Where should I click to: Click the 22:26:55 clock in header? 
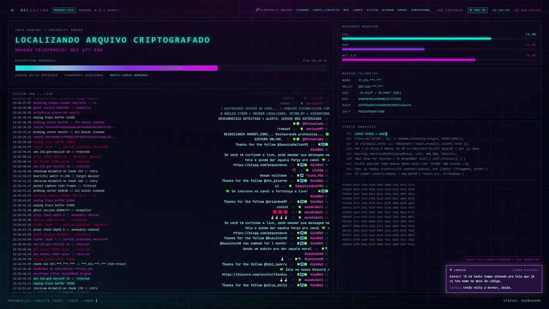(x=501, y=10)
